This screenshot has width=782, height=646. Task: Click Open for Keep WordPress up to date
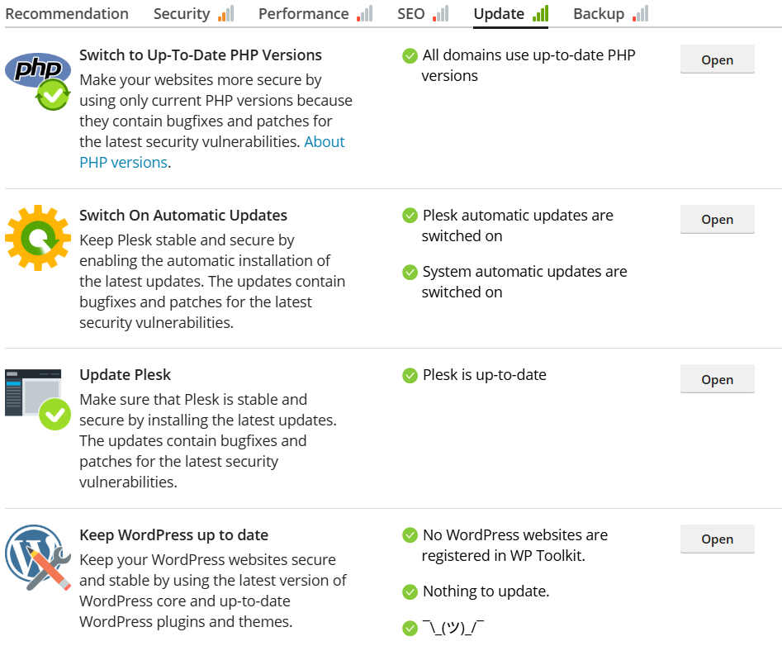pyautogui.click(x=717, y=539)
